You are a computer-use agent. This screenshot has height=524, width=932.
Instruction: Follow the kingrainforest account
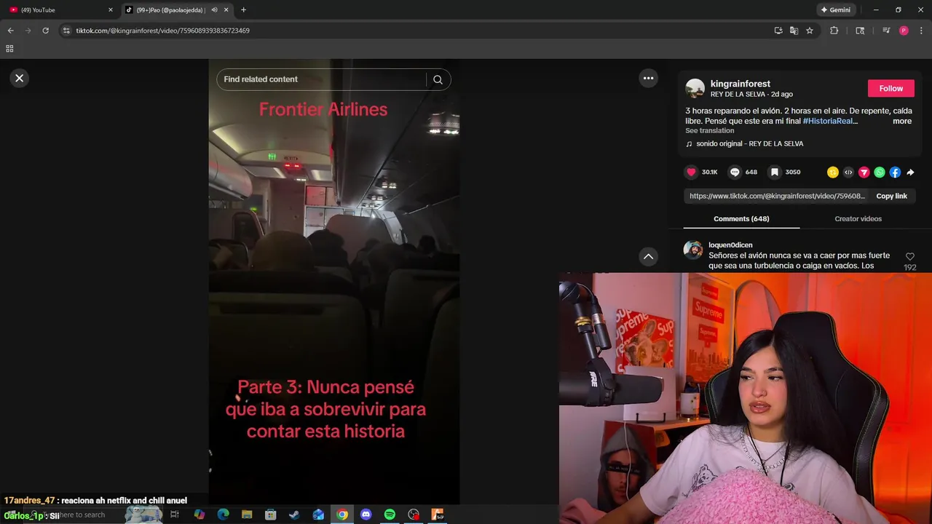pos(890,88)
